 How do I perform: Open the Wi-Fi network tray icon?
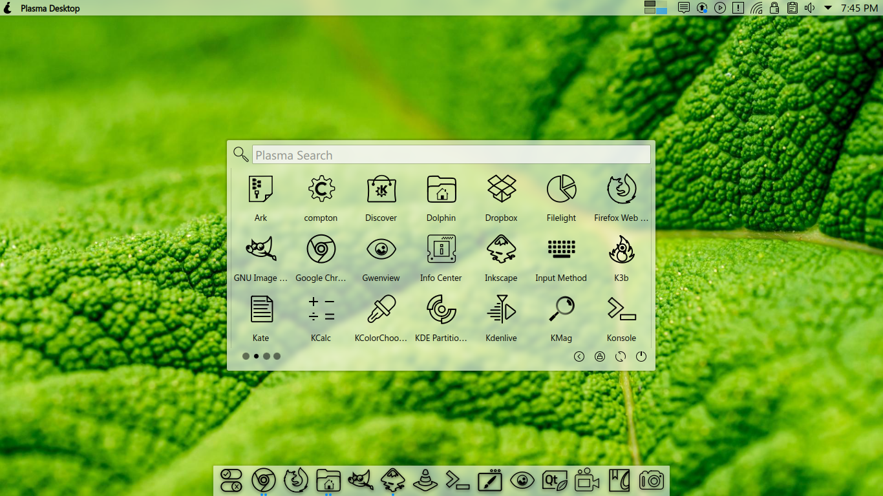pos(756,8)
